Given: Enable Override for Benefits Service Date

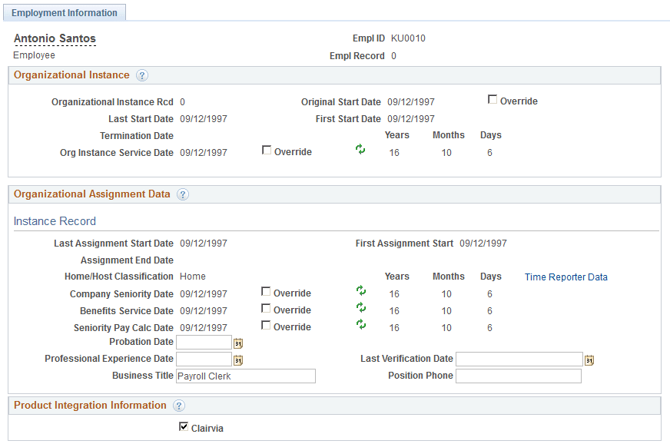Looking at the screenshot, I should click(x=266, y=310).
